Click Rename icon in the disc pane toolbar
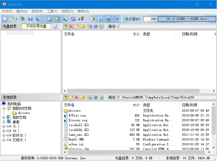Screen dimensions: 217x162 (82, 26)
